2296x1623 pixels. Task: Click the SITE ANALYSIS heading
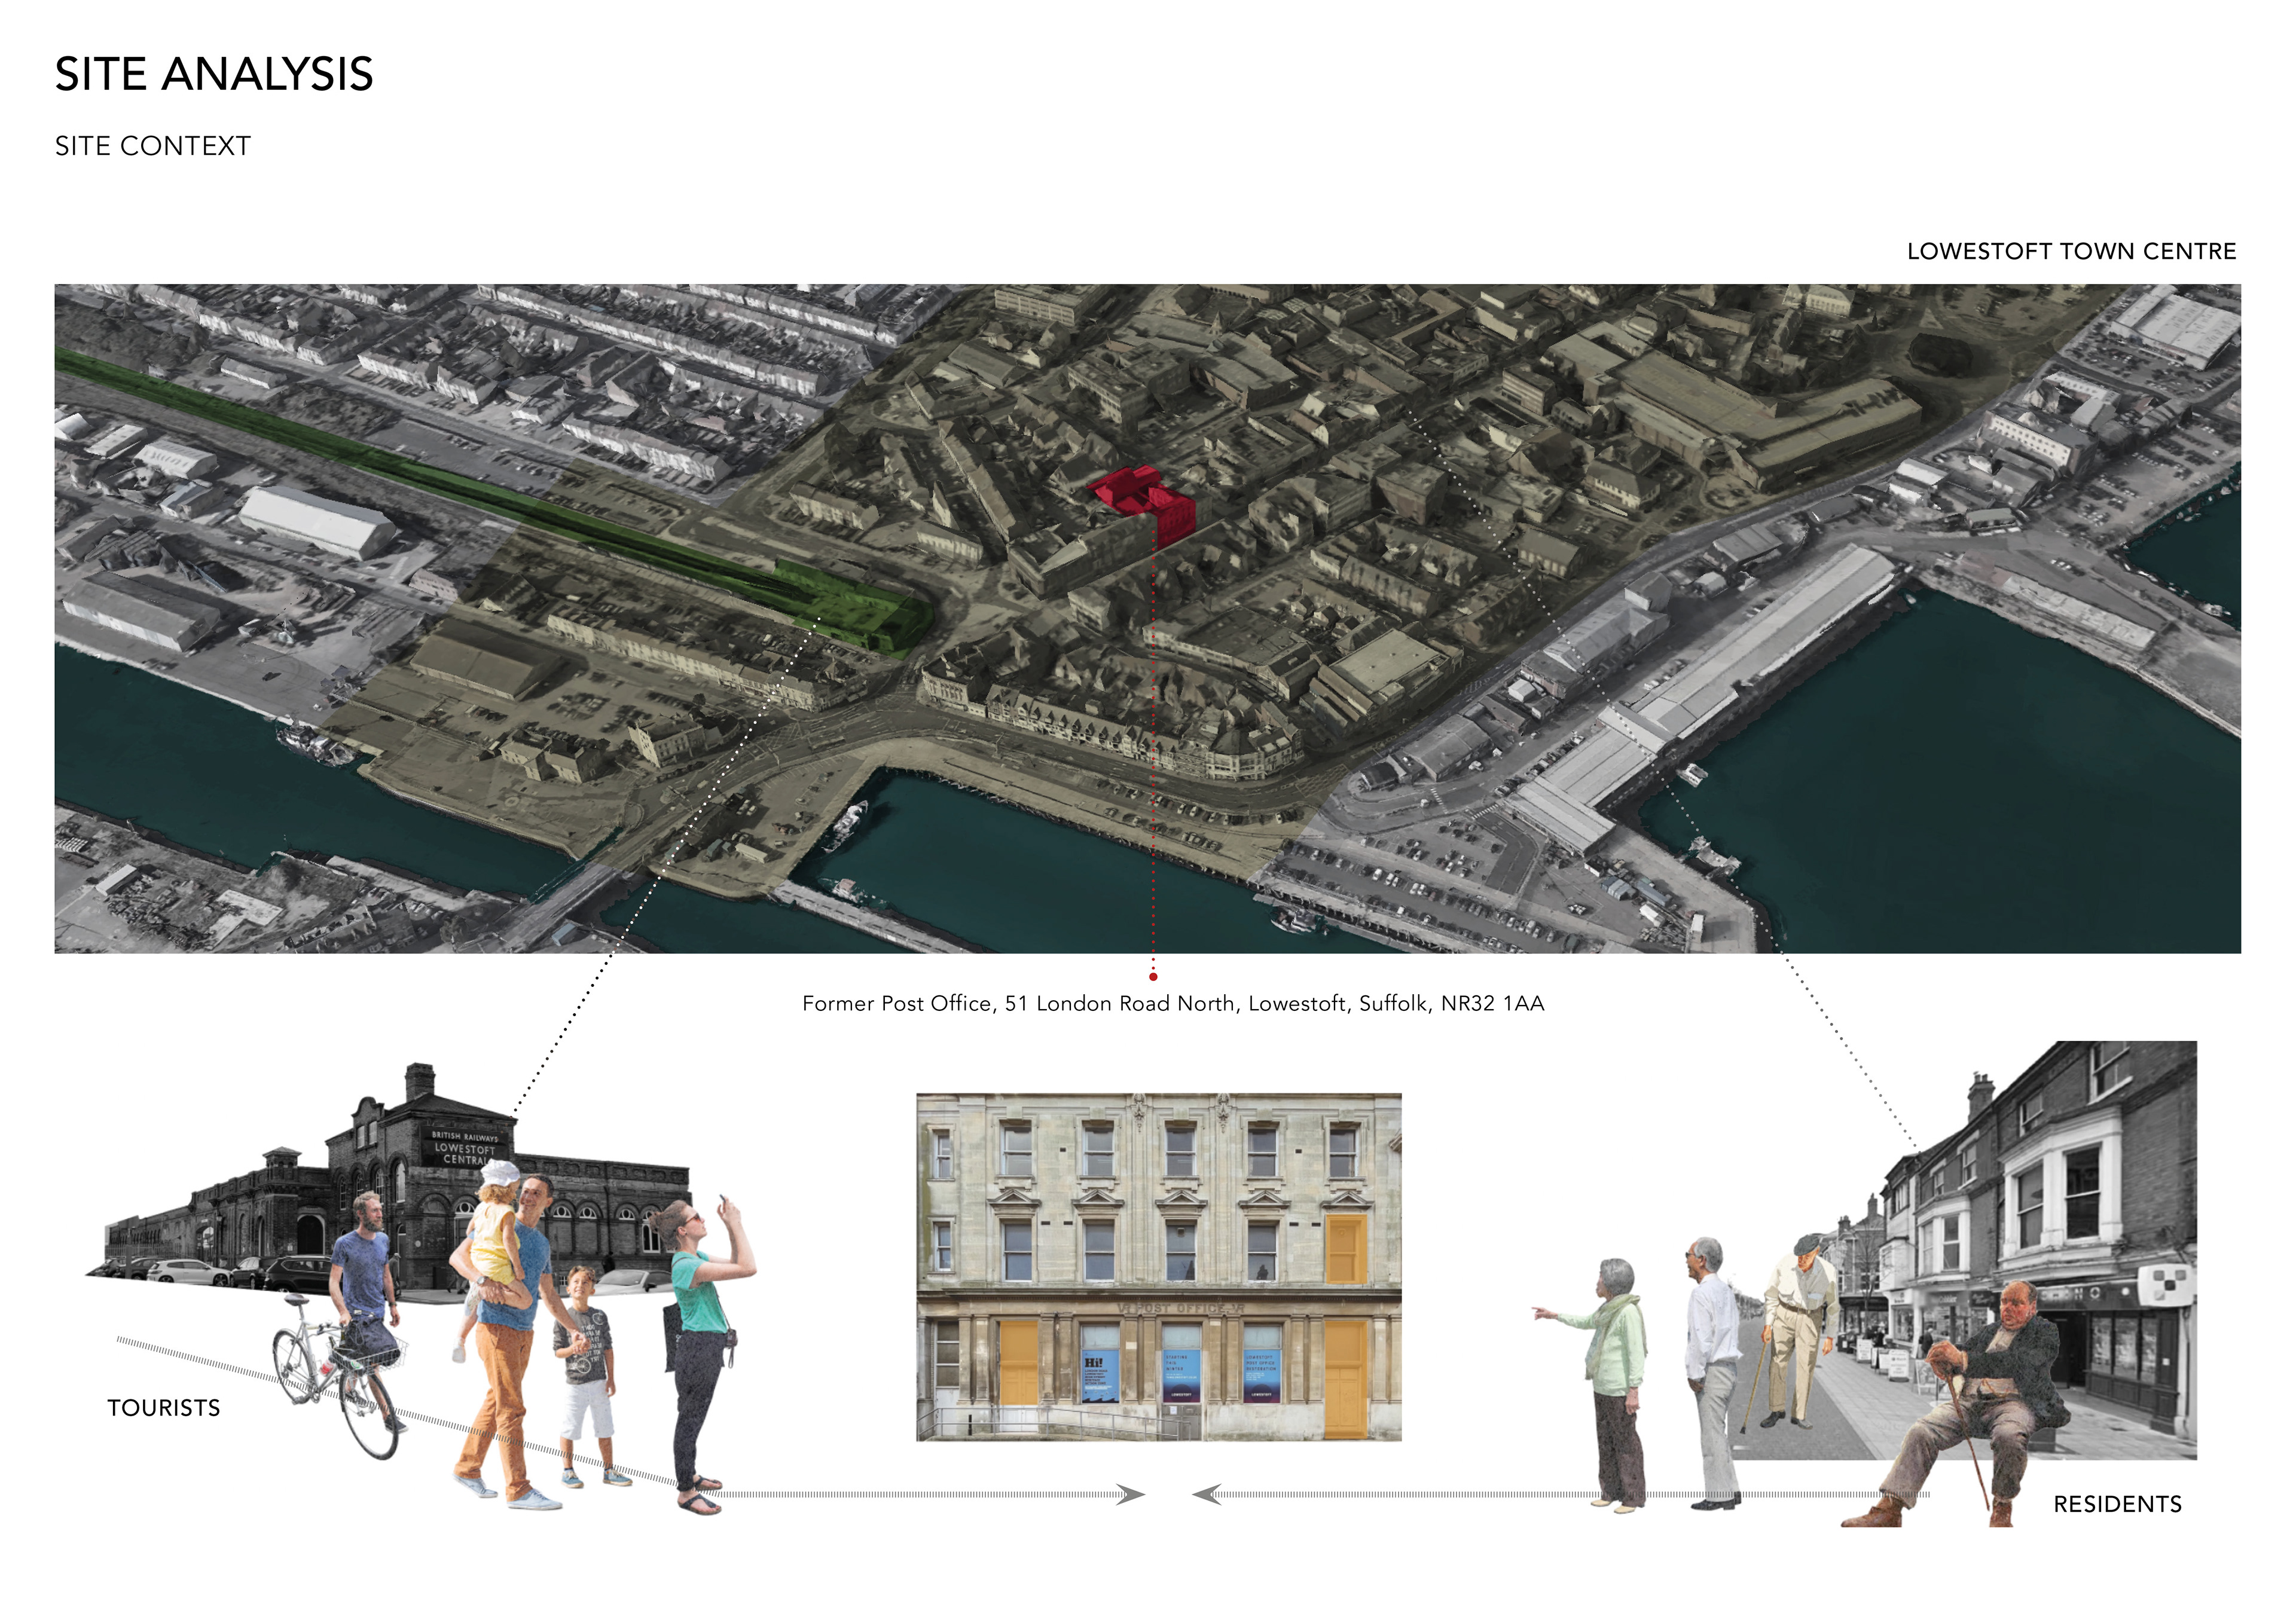tap(213, 75)
